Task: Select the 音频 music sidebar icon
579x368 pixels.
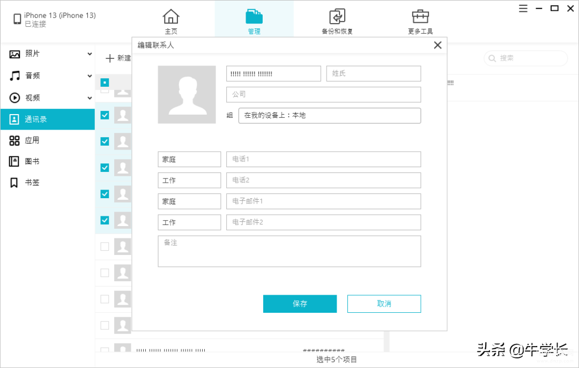Action: [x=15, y=76]
